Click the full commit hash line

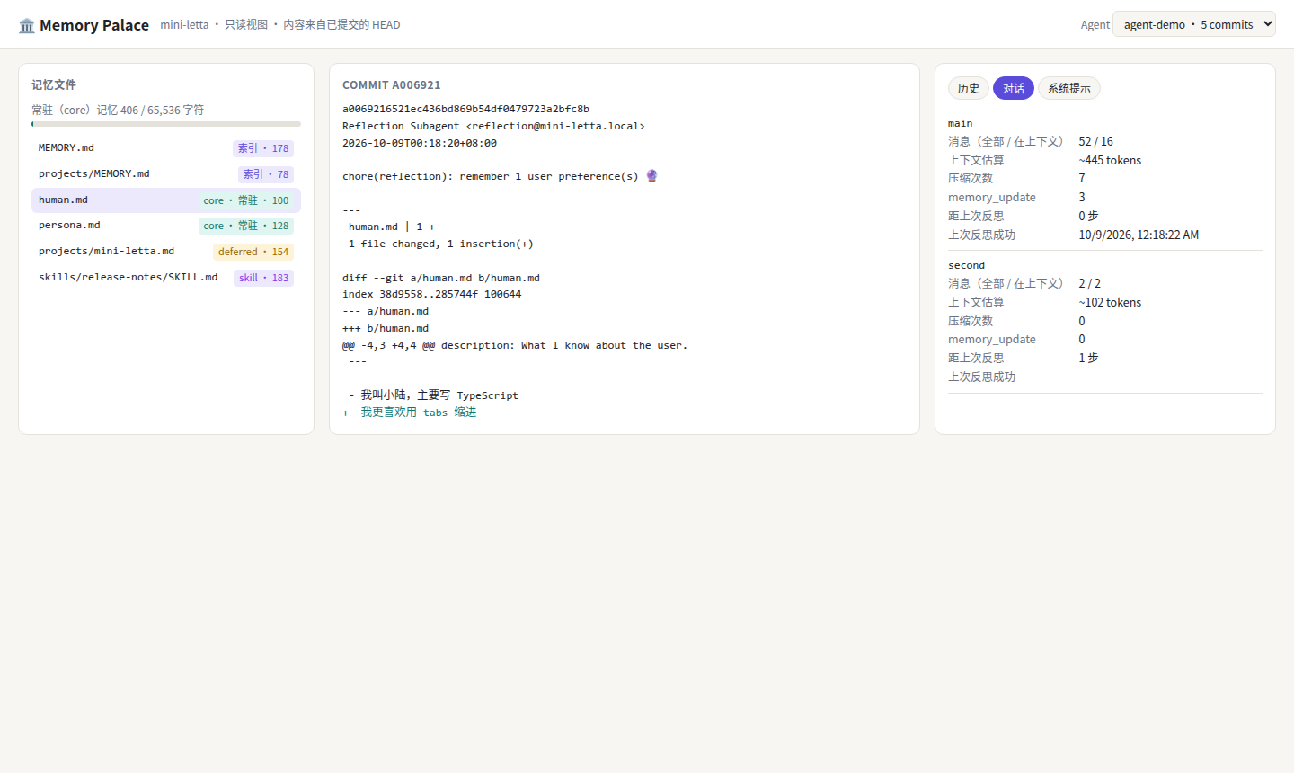tap(465, 109)
